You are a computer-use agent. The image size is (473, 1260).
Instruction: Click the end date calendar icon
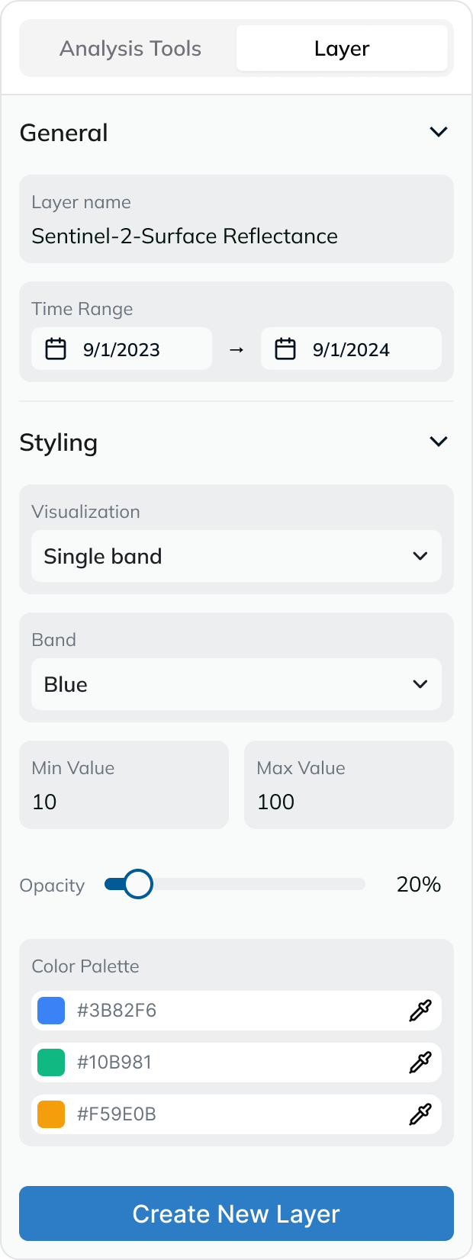[x=285, y=349]
